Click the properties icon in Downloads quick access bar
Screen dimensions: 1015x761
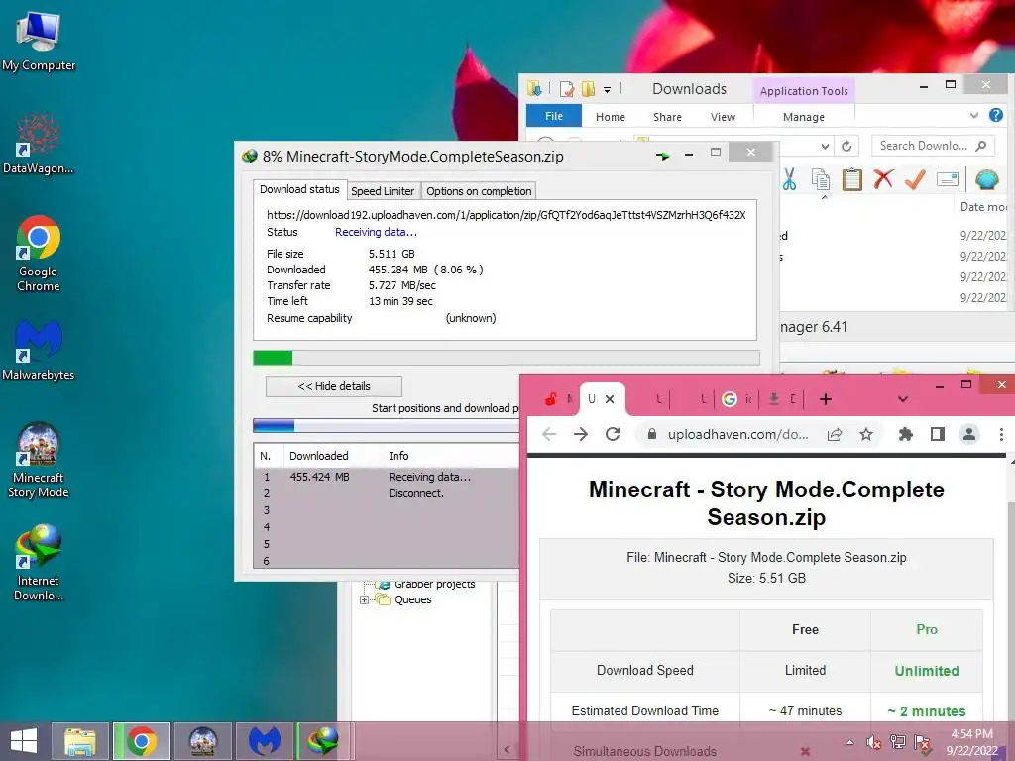pyautogui.click(x=566, y=89)
